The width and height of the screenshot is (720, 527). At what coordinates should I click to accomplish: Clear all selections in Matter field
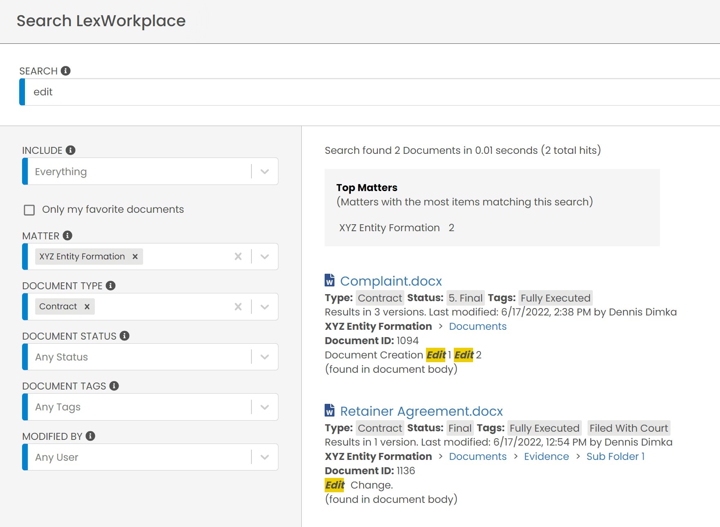pos(238,257)
